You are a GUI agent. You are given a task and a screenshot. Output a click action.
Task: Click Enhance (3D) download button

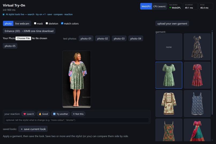click(x=29, y=31)
